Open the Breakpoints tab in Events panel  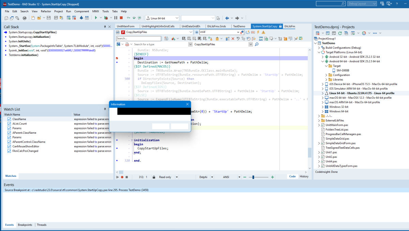tap(25, 225)
